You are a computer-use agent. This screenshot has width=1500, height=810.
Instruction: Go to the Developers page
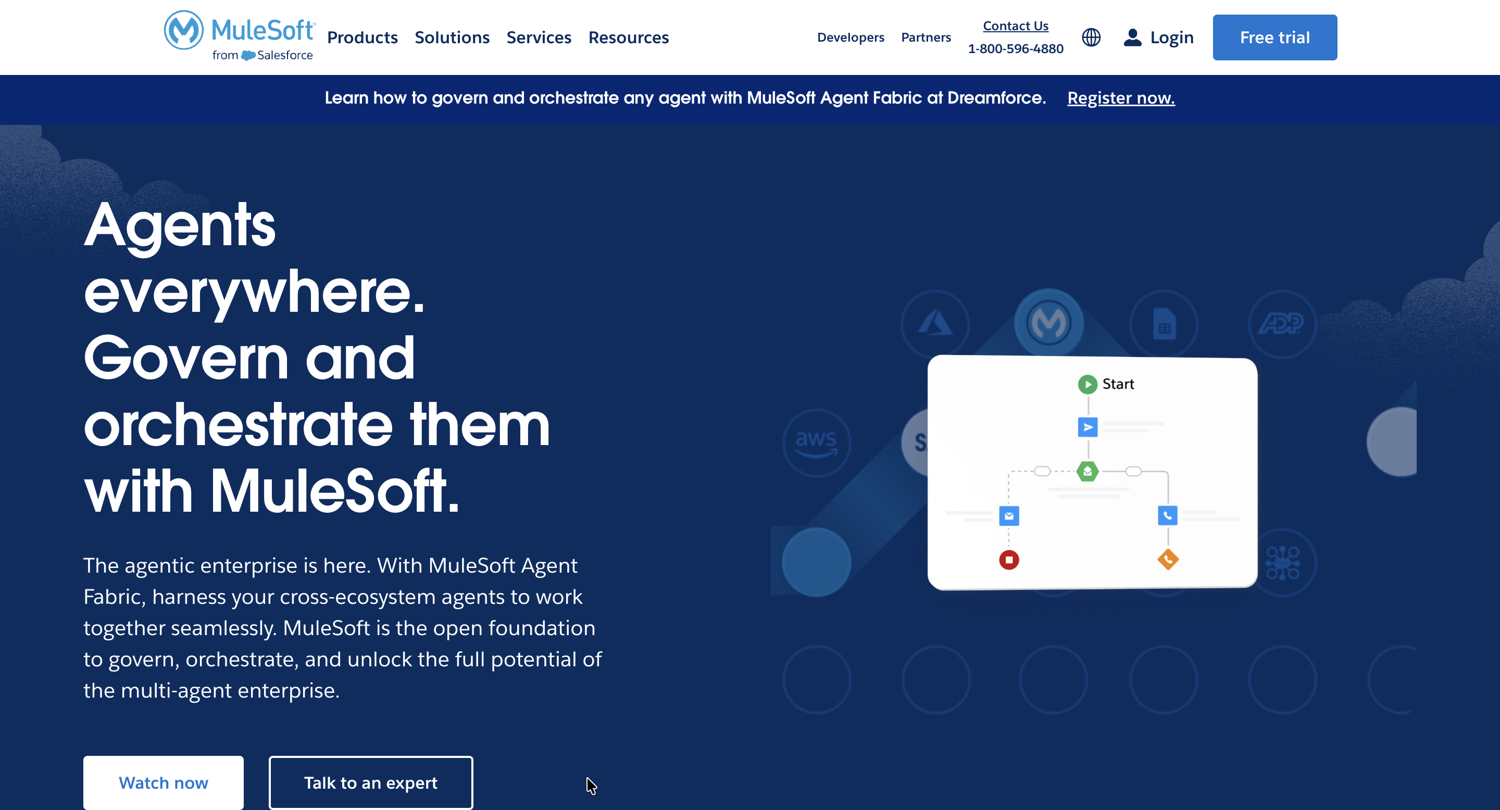coord(850,37)
